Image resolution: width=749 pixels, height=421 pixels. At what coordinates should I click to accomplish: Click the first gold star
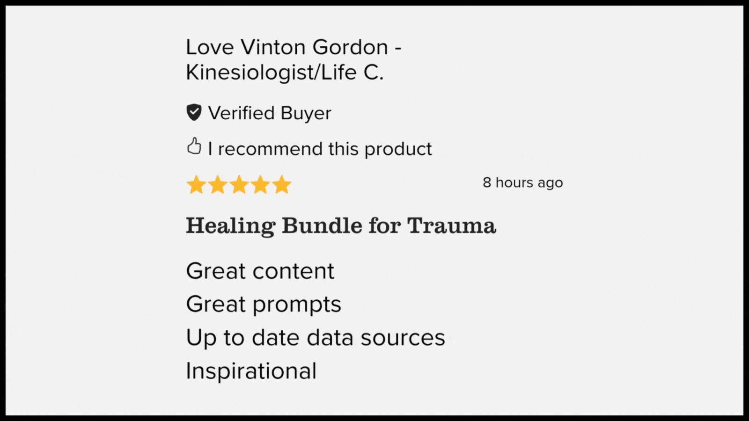pyautogui.click(x=196, y=185)
